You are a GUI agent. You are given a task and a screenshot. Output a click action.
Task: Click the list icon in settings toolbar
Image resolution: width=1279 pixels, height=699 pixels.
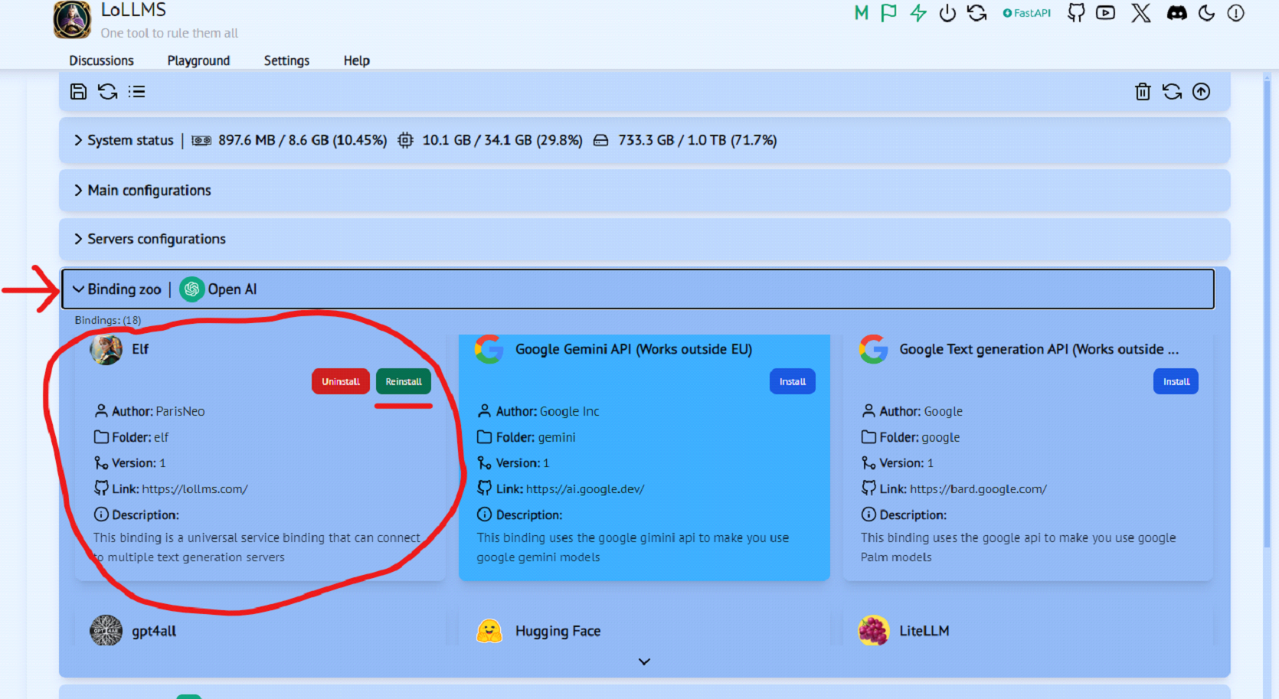(137, 92)
